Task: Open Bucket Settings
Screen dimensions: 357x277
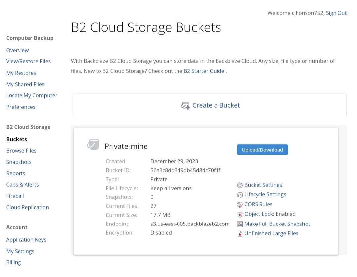Action: point(263,185)
